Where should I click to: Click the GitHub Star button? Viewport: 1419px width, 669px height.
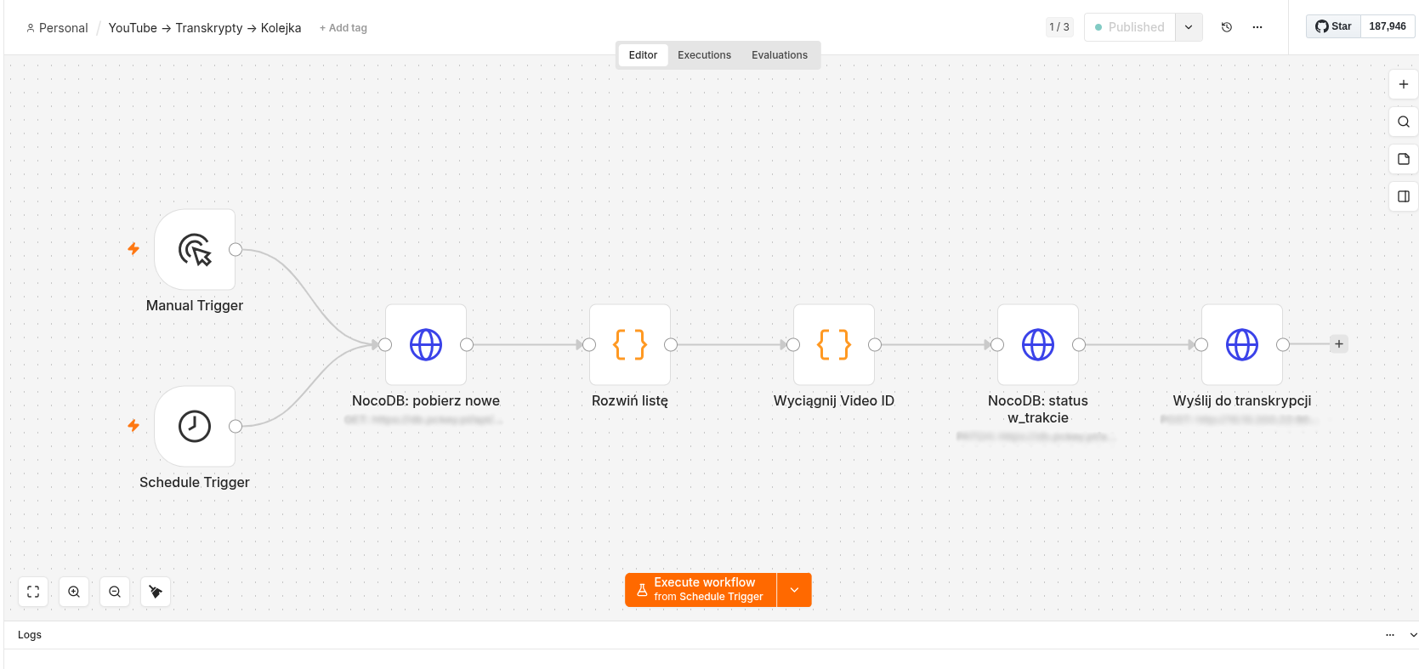click(x=1334, y=26)
